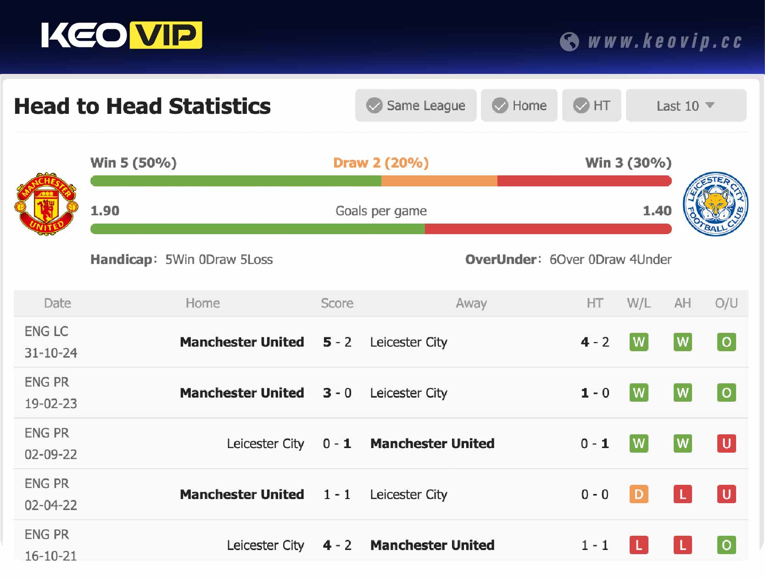
Task: Click the KEO VIP logo
Action: click(121, 35)
